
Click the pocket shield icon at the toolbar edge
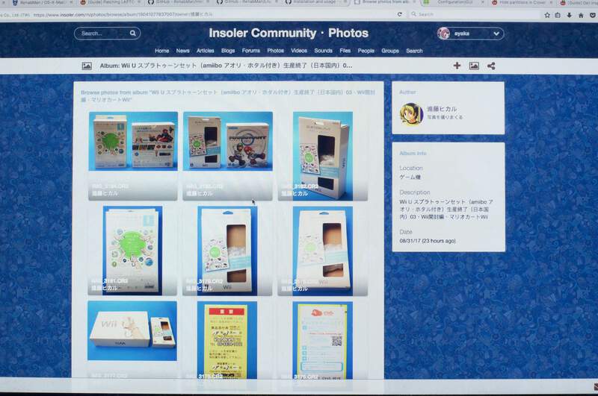[593, 15]
